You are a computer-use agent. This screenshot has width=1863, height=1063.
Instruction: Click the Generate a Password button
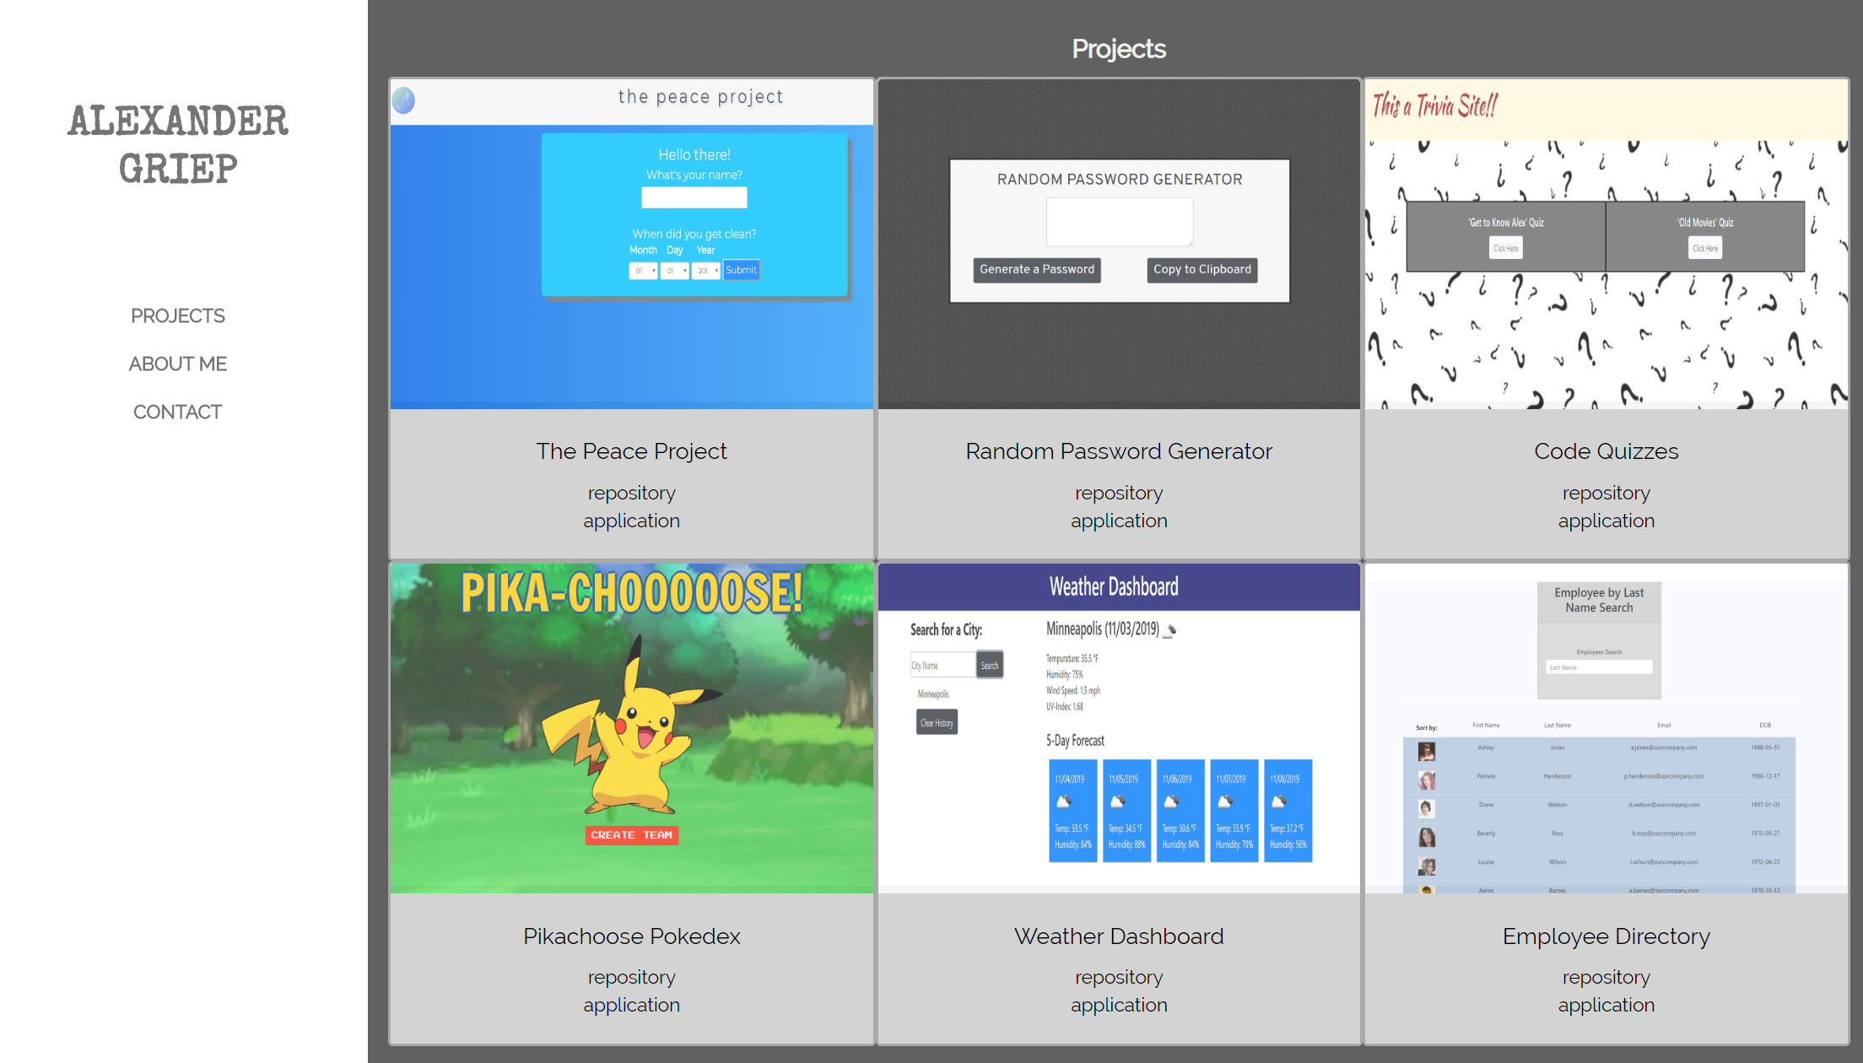[1037, 270]
